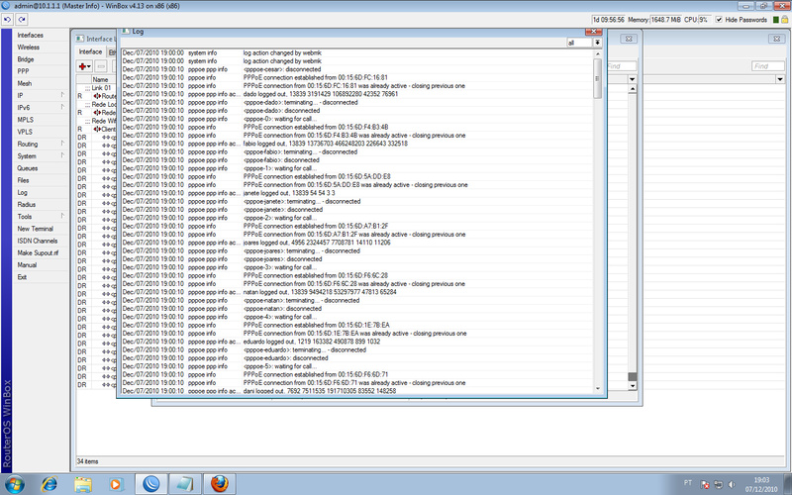The width and height of the screenshot is (792, 495).
Task: Click the green session status indicator square
Action: coord(776,20)
